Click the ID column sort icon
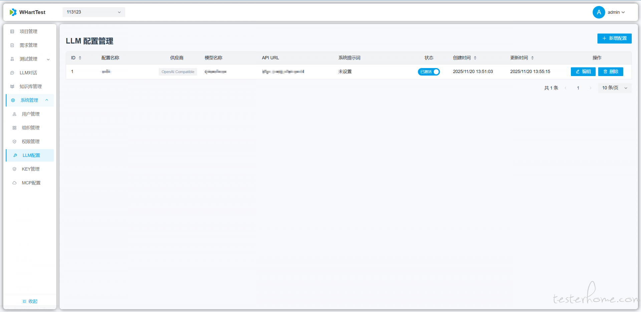This screenshot has height=312, width=641. pos(80,58)
